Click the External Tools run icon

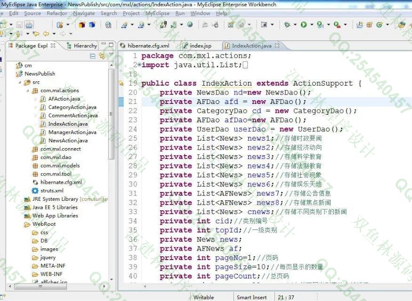coord(337,24)
